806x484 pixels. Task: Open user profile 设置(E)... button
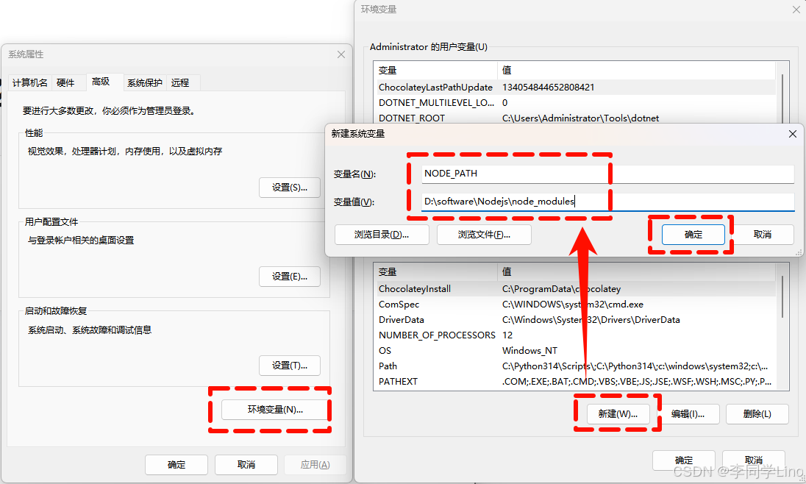pos(290,277)
